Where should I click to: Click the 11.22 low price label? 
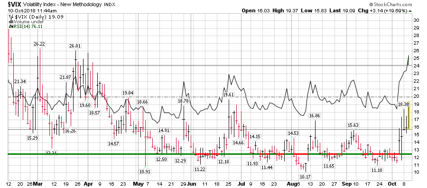200,169
